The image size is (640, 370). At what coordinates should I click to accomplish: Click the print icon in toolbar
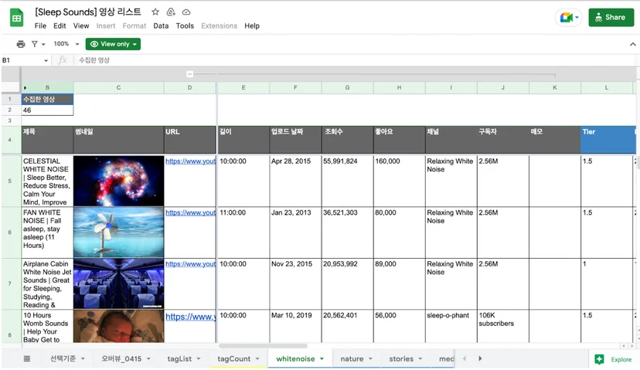(20, 44)
